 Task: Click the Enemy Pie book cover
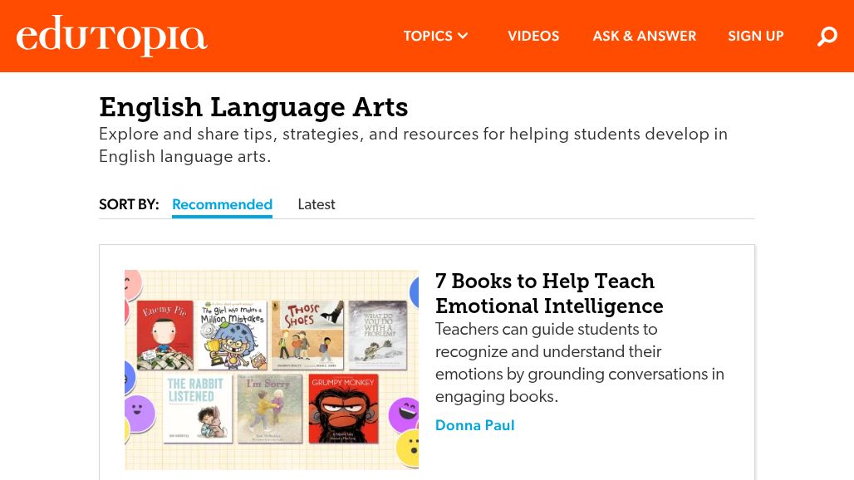[x=165, y=335]
